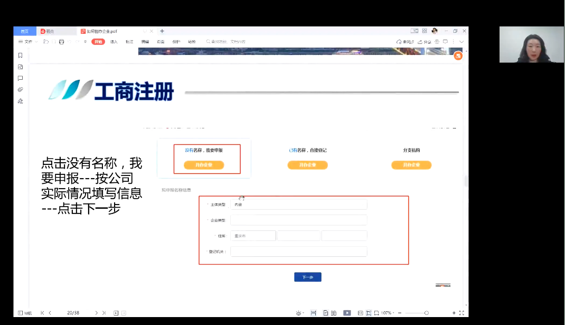
Task: Open the 企业类型 dropdown field
Action: point(299,220)
